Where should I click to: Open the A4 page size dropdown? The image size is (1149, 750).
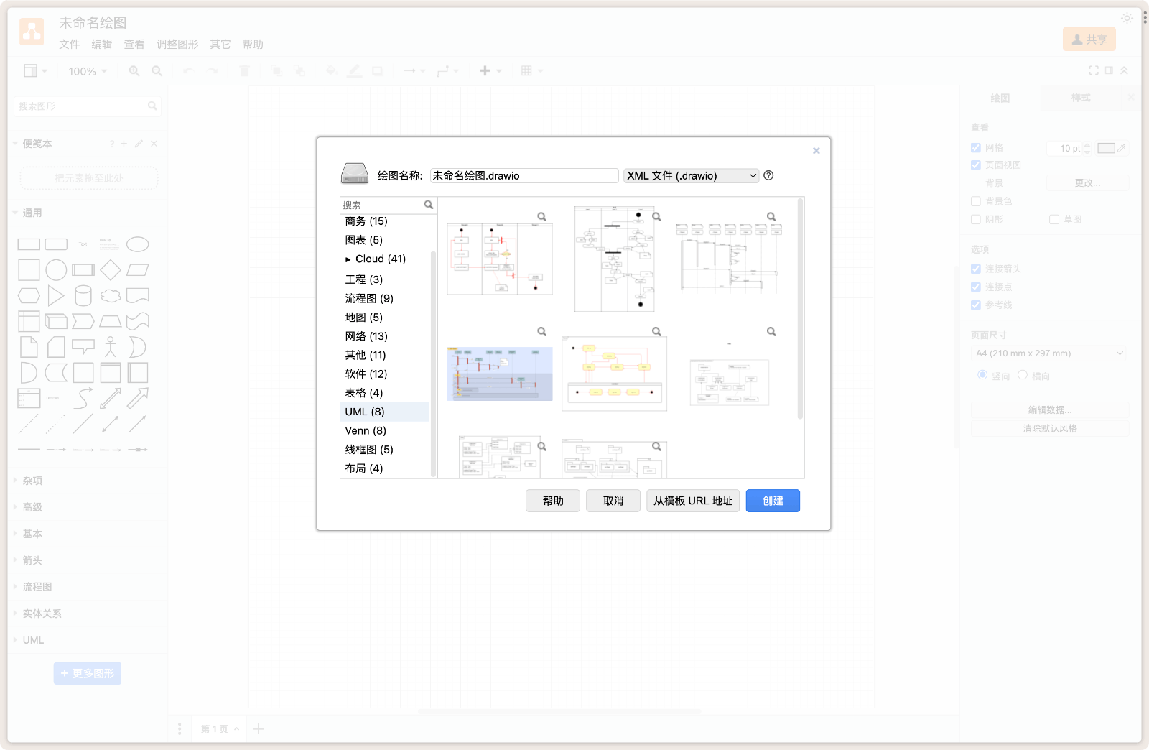coord(1049,353)
